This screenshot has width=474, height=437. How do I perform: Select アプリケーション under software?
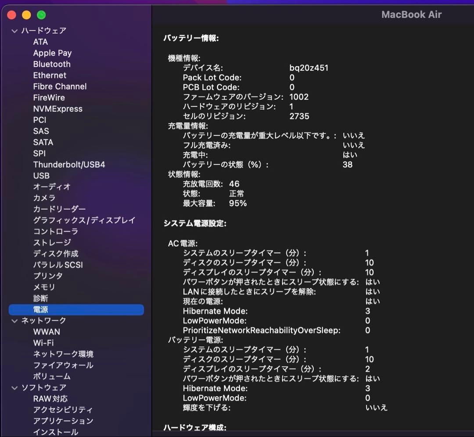[63, 421]
